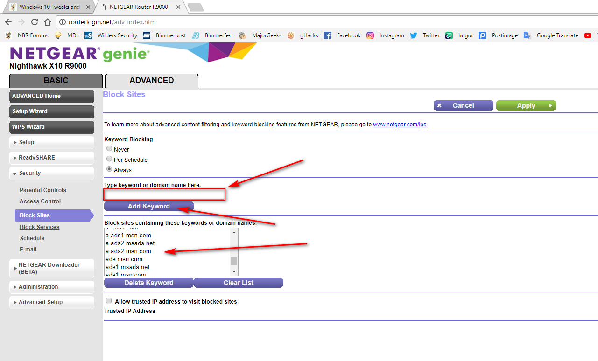Screen dimensions: 598x361
Task: Open Setup Wizard menu item
Action: [51, 111]
